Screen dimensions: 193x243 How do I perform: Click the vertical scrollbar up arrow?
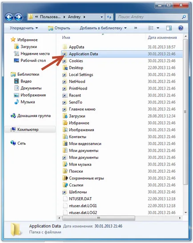coord(185,36)
